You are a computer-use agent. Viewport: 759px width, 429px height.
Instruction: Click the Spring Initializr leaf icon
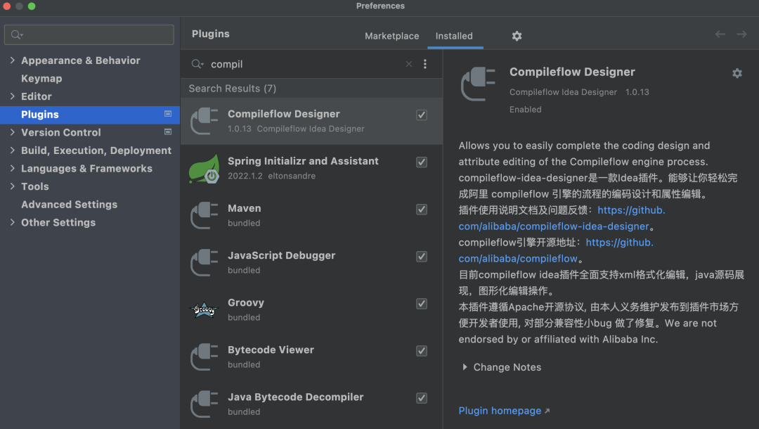[205, 169]
